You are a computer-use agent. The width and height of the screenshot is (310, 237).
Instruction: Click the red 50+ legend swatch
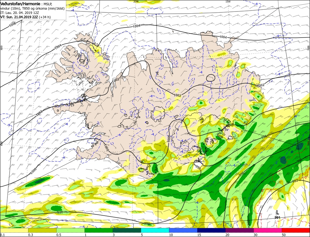point(296,230)
